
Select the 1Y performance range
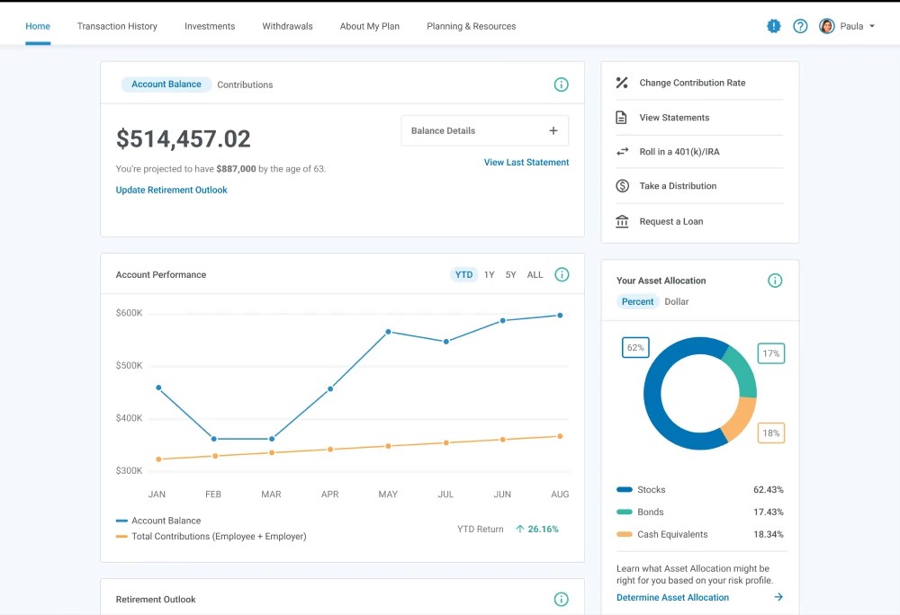[x=489, y=274]
